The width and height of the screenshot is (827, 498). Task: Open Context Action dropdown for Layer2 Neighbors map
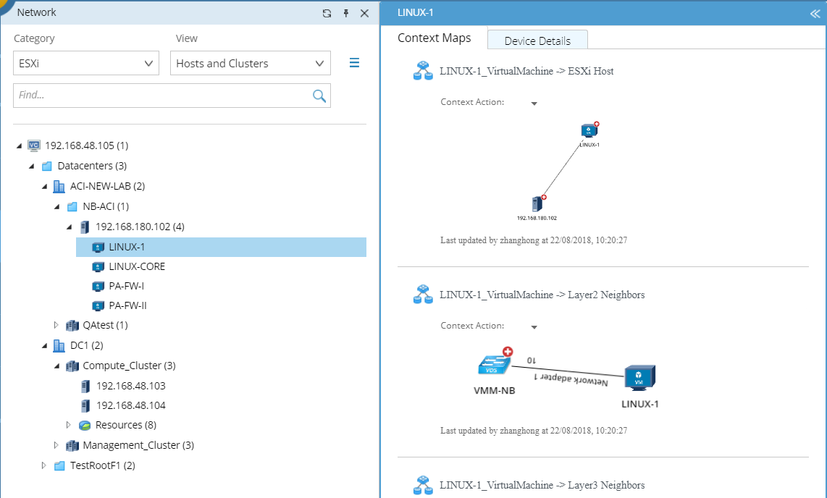point(534,327)
